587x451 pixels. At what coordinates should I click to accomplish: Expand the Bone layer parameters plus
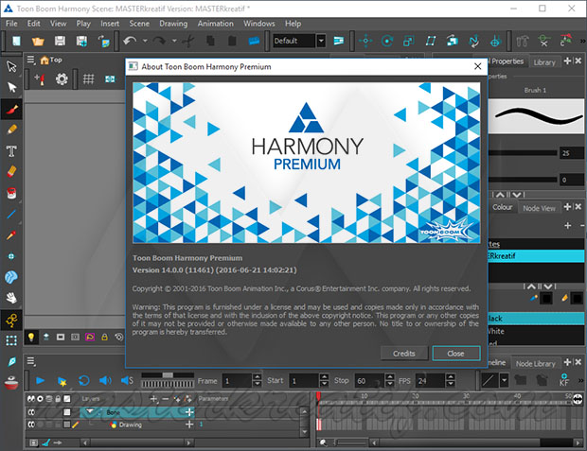tap(189, 412)
